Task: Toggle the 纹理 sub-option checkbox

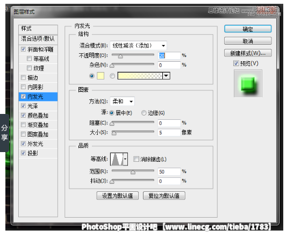Action: coord(29,68)
